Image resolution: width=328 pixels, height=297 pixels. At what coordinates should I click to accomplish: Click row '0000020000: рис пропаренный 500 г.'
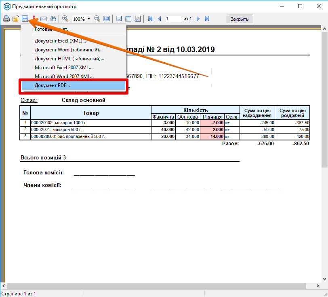91,137
